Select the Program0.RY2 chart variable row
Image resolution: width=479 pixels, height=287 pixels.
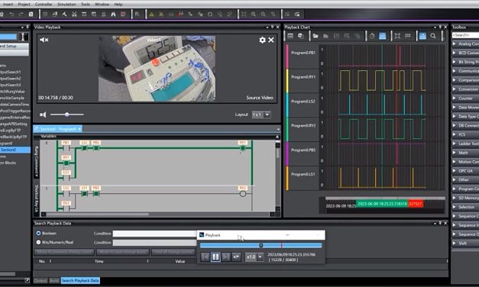pyautogui.click(x=303, y=125)
